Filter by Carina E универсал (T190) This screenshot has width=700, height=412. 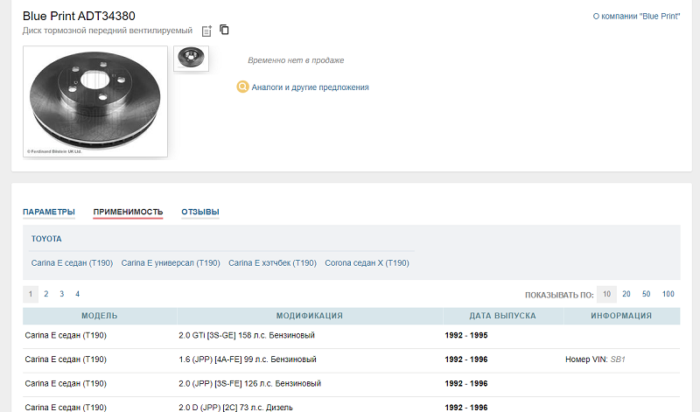click(x=171, y=262)
